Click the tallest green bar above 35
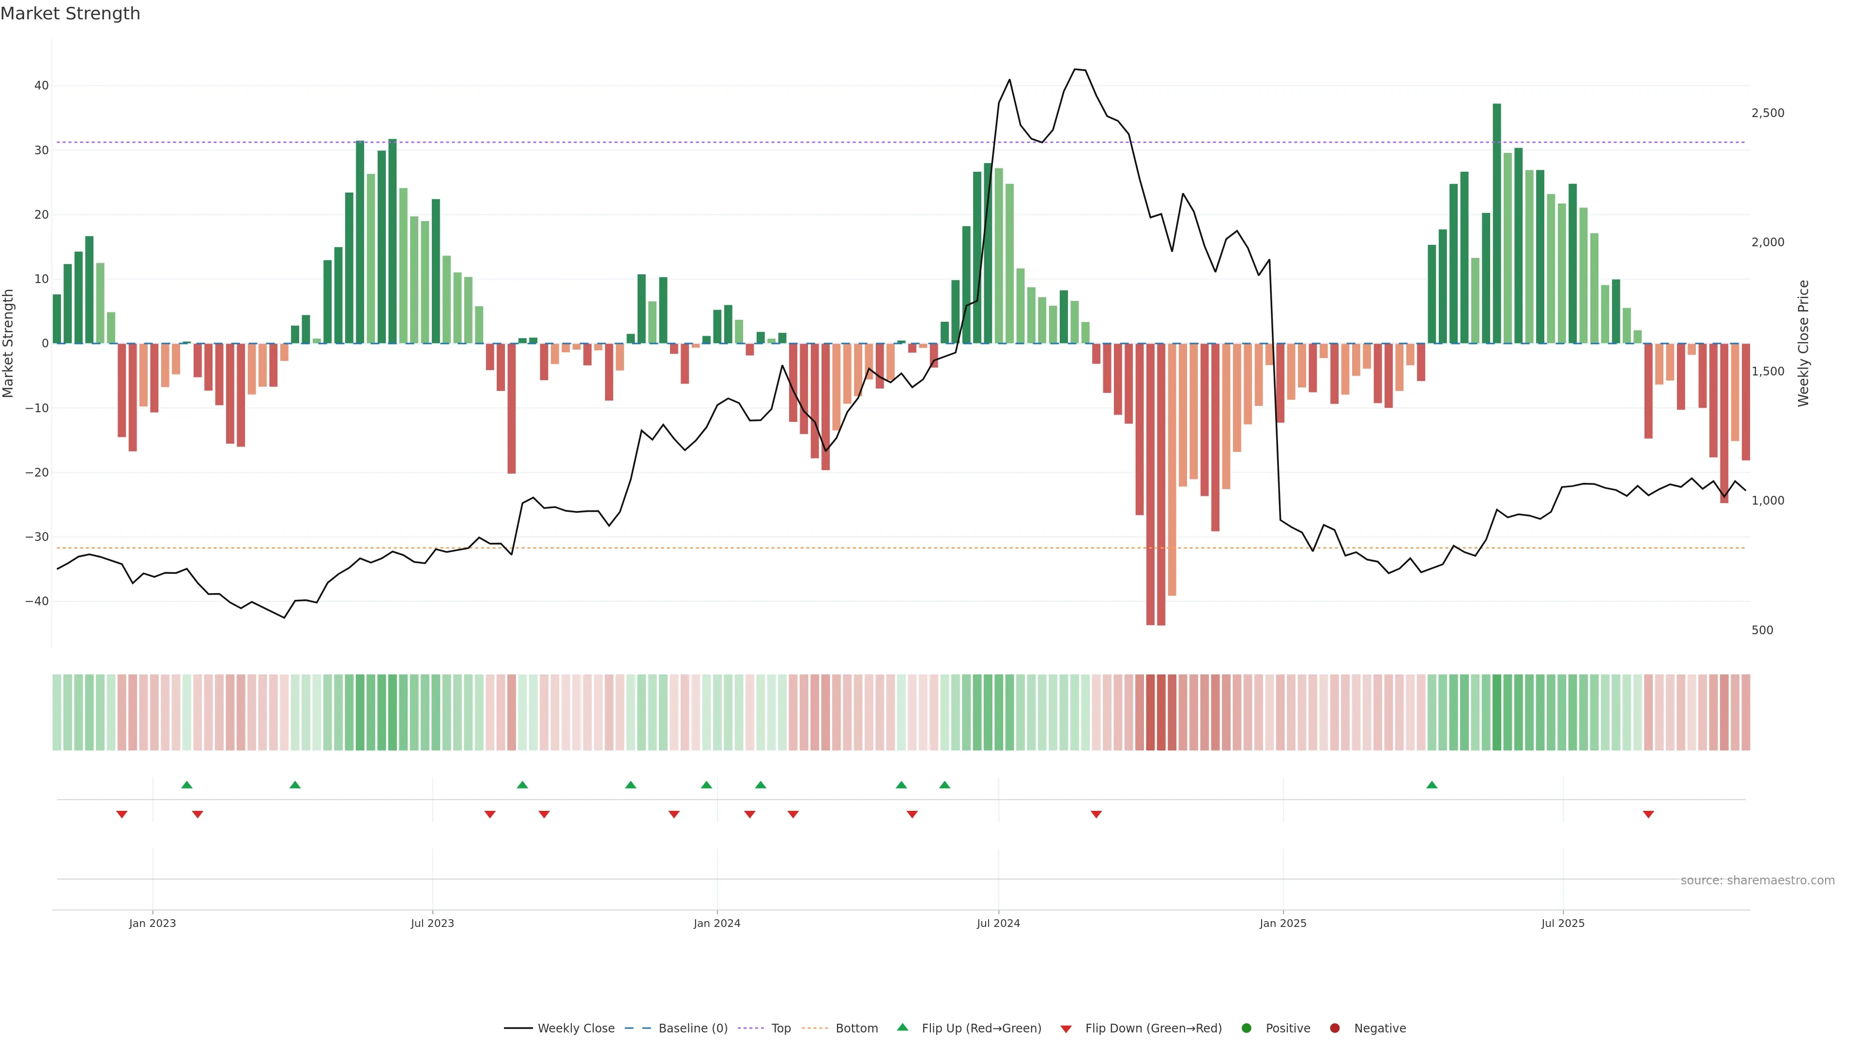The image size is (1859, 1045). 1497,216
